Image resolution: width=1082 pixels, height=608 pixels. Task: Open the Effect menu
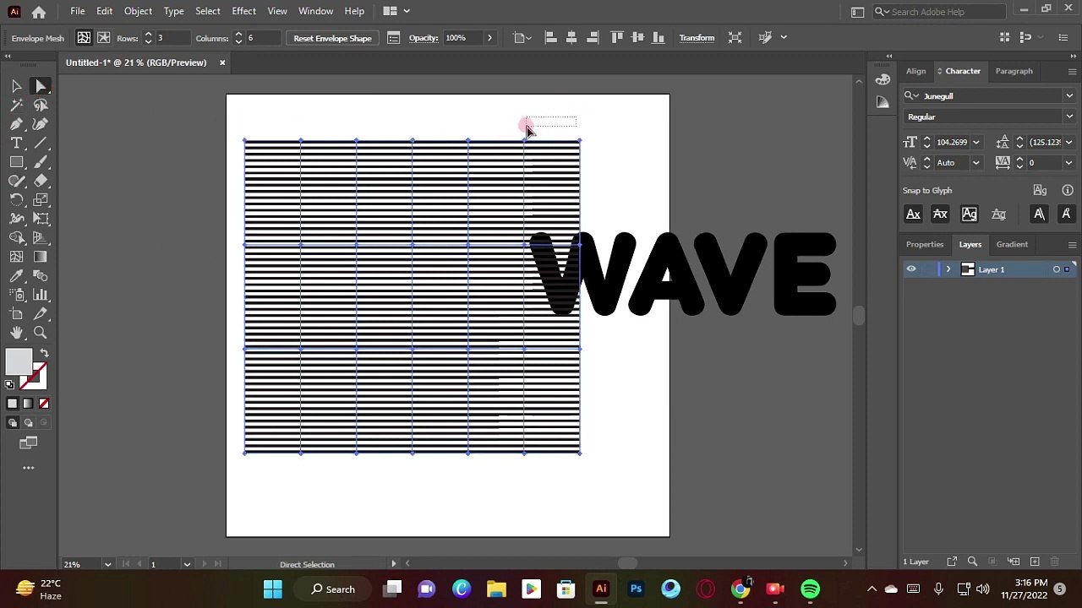coord(243,11)
